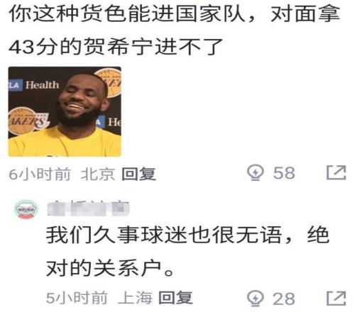Click the reply line 对的关系户
The image size is (355, 312).
(x=110, y=268)
